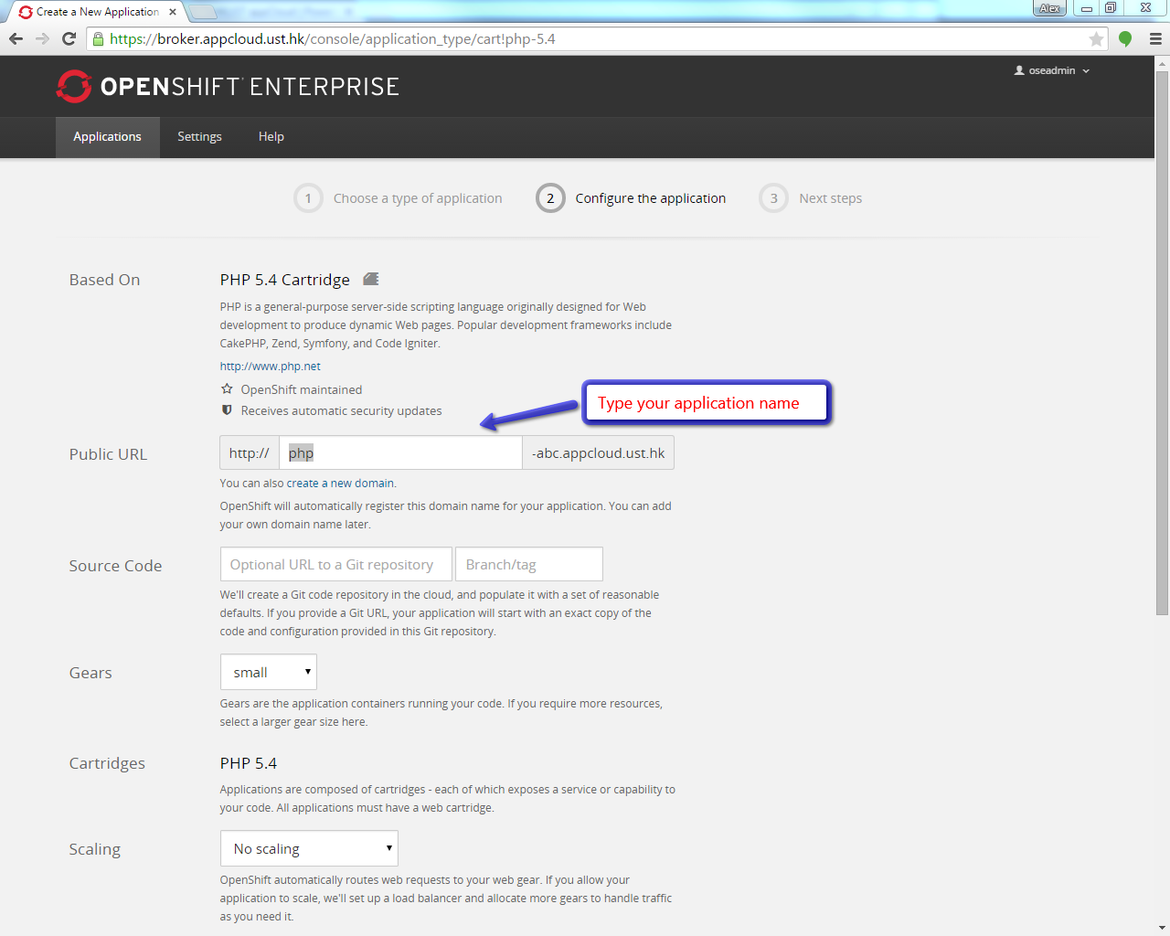The width and height of the screenshot is (1170, 936).
Task: Open the Settings tab
Action: pos(199,136)
